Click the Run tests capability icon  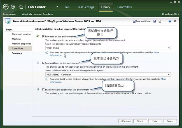[38, 36]
